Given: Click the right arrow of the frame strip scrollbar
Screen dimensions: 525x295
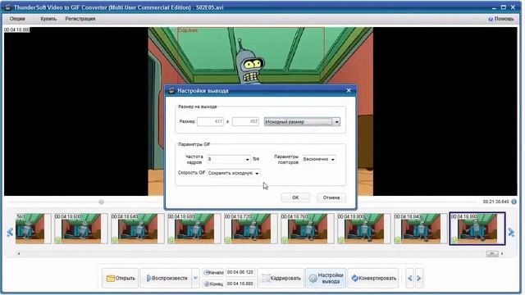Looking at the screenshot, I should 502,254.
